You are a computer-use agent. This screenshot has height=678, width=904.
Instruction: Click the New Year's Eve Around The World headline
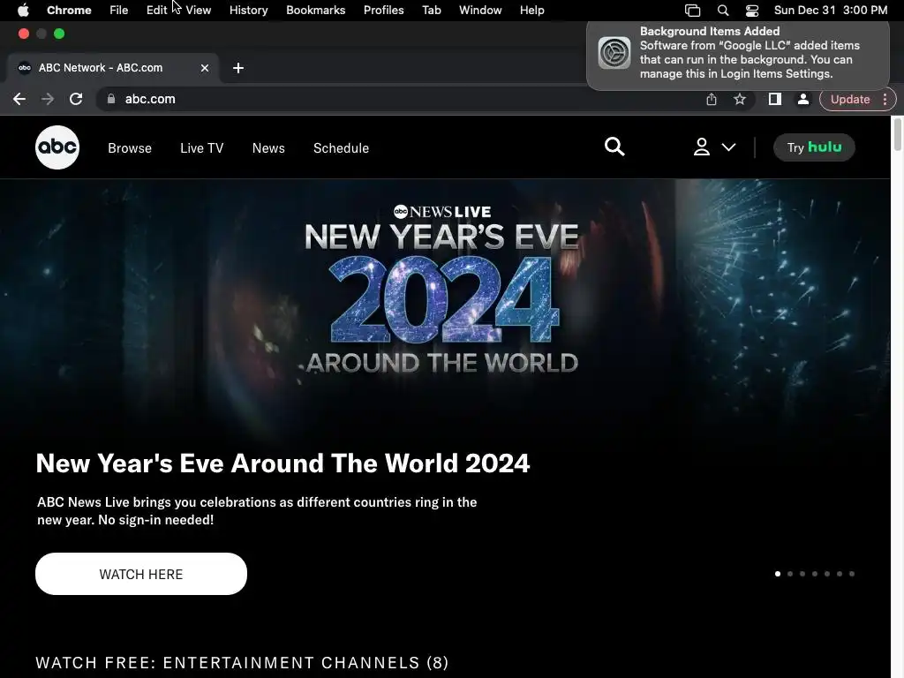pos(282,463)
